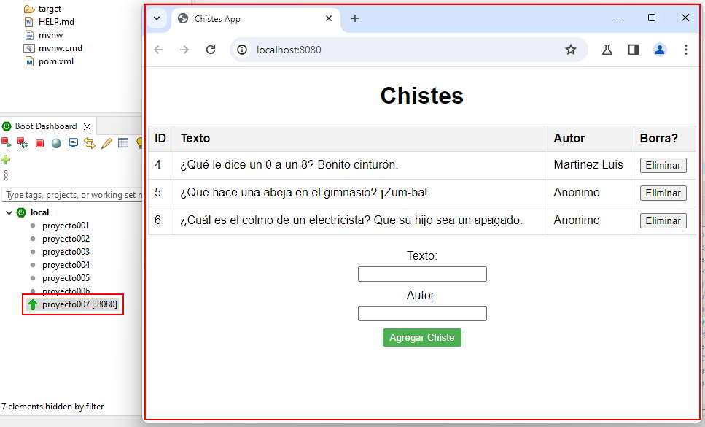Open the console monitor icon in Boot Dashboard

(x=73, y=143)
